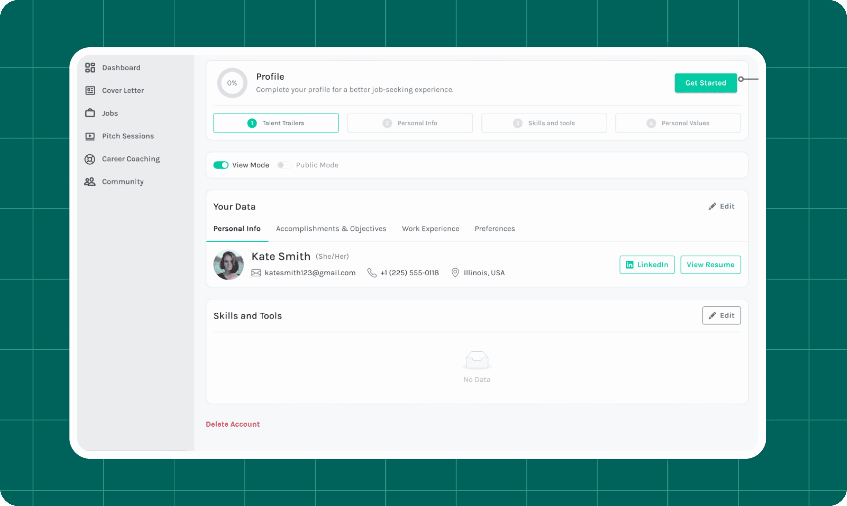The height and width of the screenshot is (506, 847).
Task: Click the Career Coaching lifebuoy icon
Action: coord(90,159)
